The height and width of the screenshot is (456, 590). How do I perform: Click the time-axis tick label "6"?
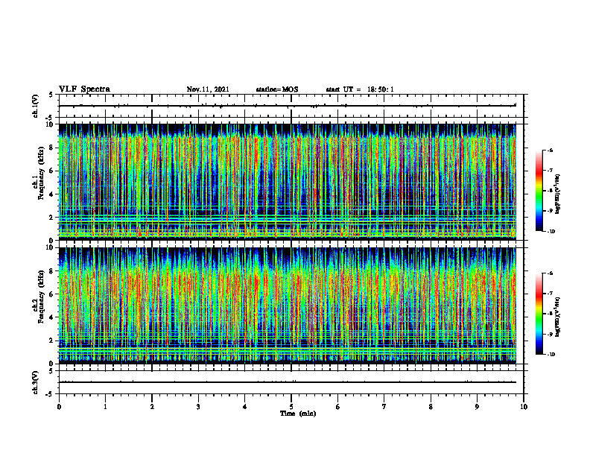[337, 407]
